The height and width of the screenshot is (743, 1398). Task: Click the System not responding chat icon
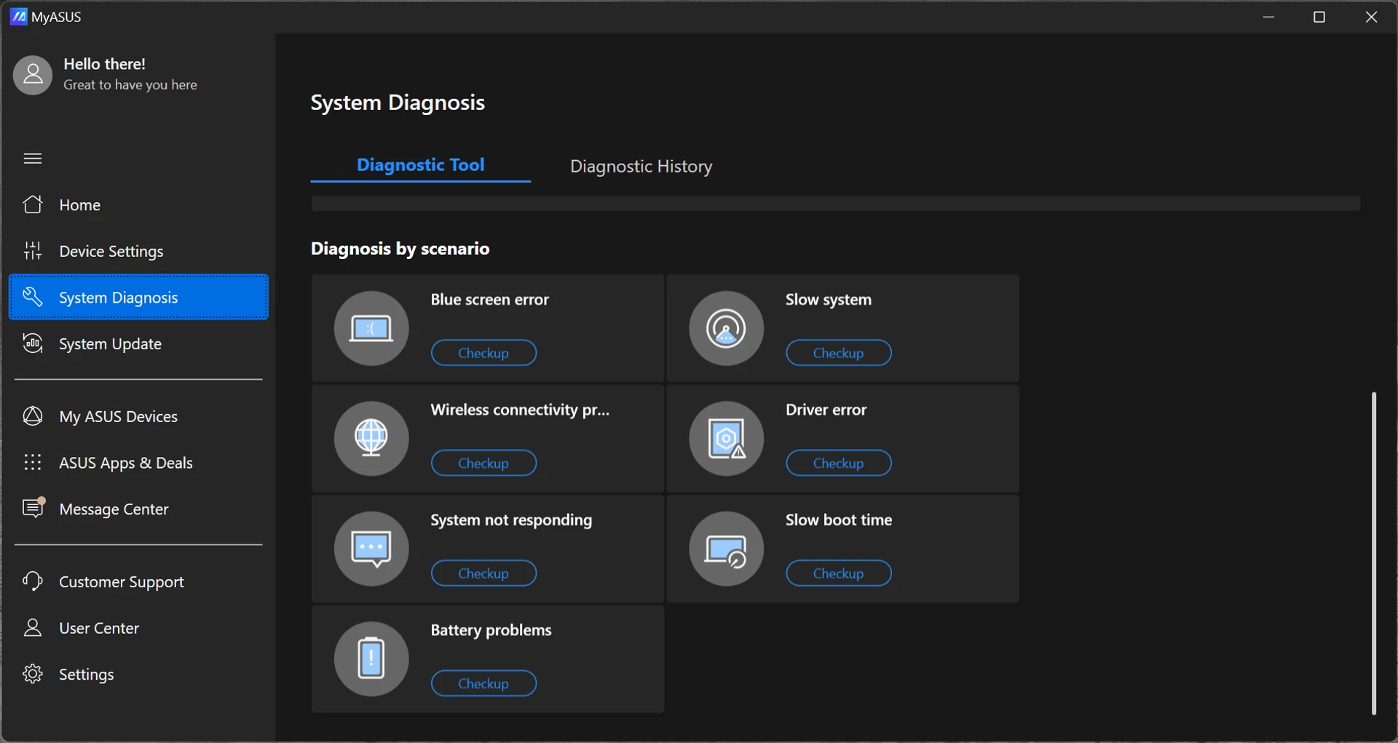click(371, 549)
